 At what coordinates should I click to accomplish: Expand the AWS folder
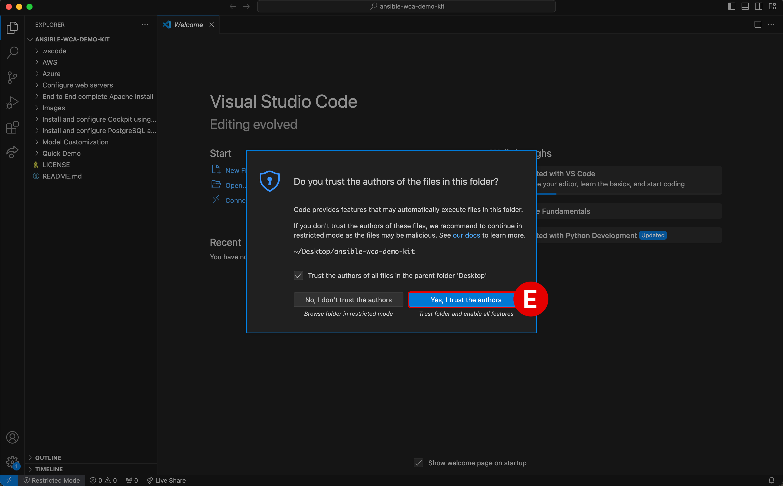pyautogui.click(x=50, y=62)
